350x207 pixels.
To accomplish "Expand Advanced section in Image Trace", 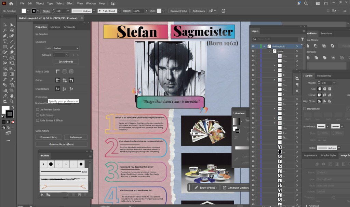I will pyautogui.click(x=306, y=206).
